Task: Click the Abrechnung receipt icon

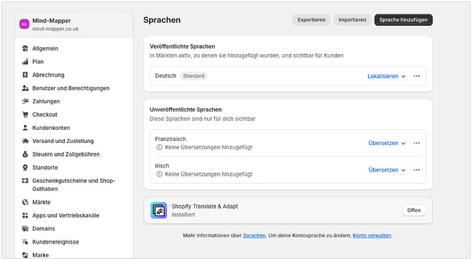Action: click(25, 75)
